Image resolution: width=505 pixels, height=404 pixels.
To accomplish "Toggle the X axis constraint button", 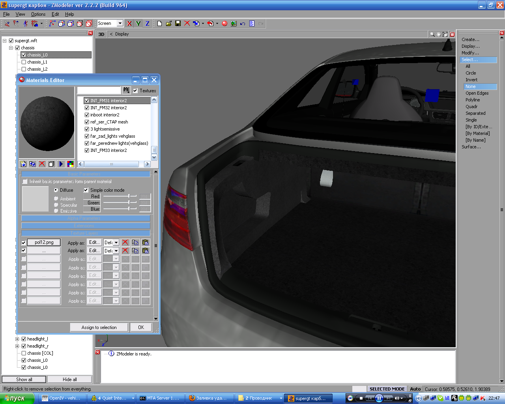I will click(x=129, y=24).
